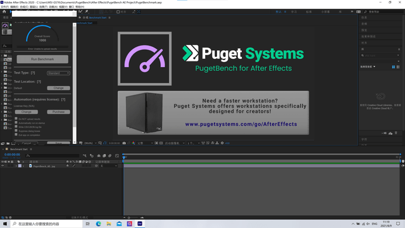Tick the 'Automatically run on startup' checkbox
The height and width of the screenshot is (228, 405).
click(x=16, y=123)
